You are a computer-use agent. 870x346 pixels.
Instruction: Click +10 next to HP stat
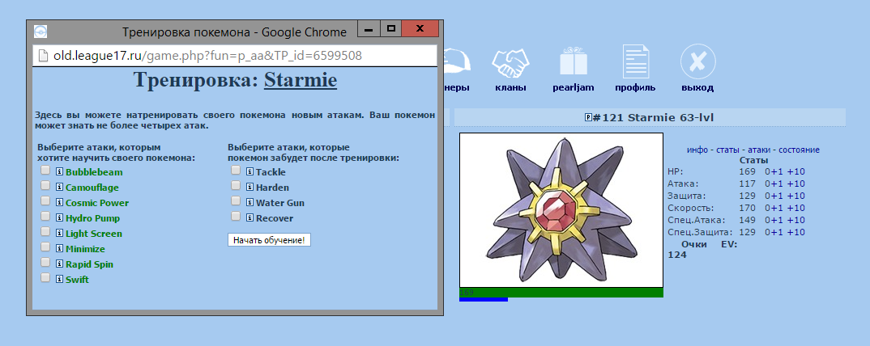795,171
